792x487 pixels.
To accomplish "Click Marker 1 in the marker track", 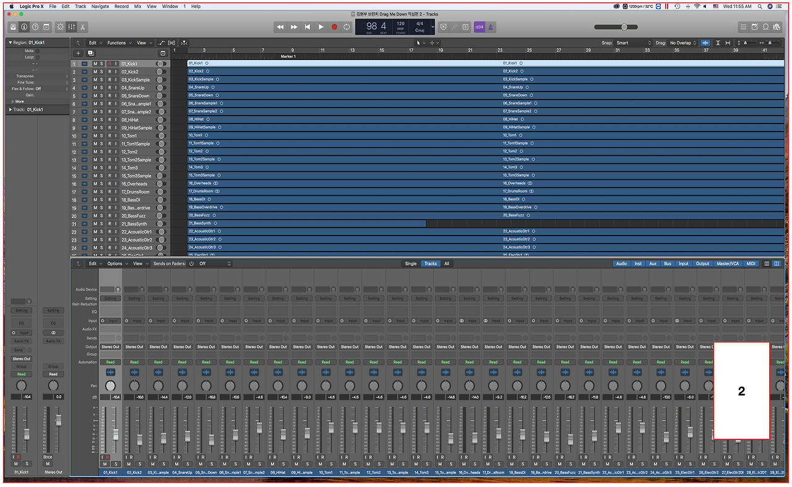I will point(288,56).
